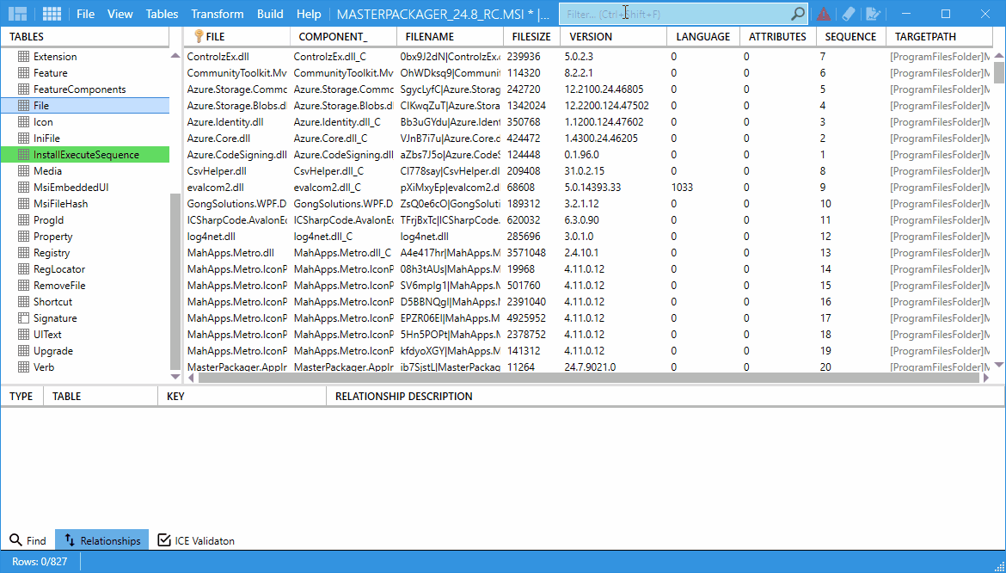Sort by the SEQUENCE column header
The width and height of the screenshot is (1006, 573).
(x=850, y=37)
